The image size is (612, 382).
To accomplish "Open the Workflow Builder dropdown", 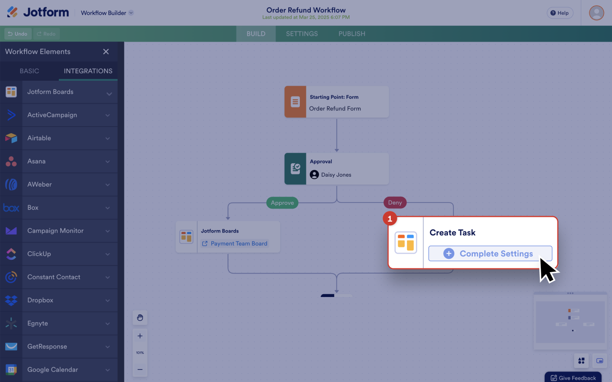I will [107, 13].
